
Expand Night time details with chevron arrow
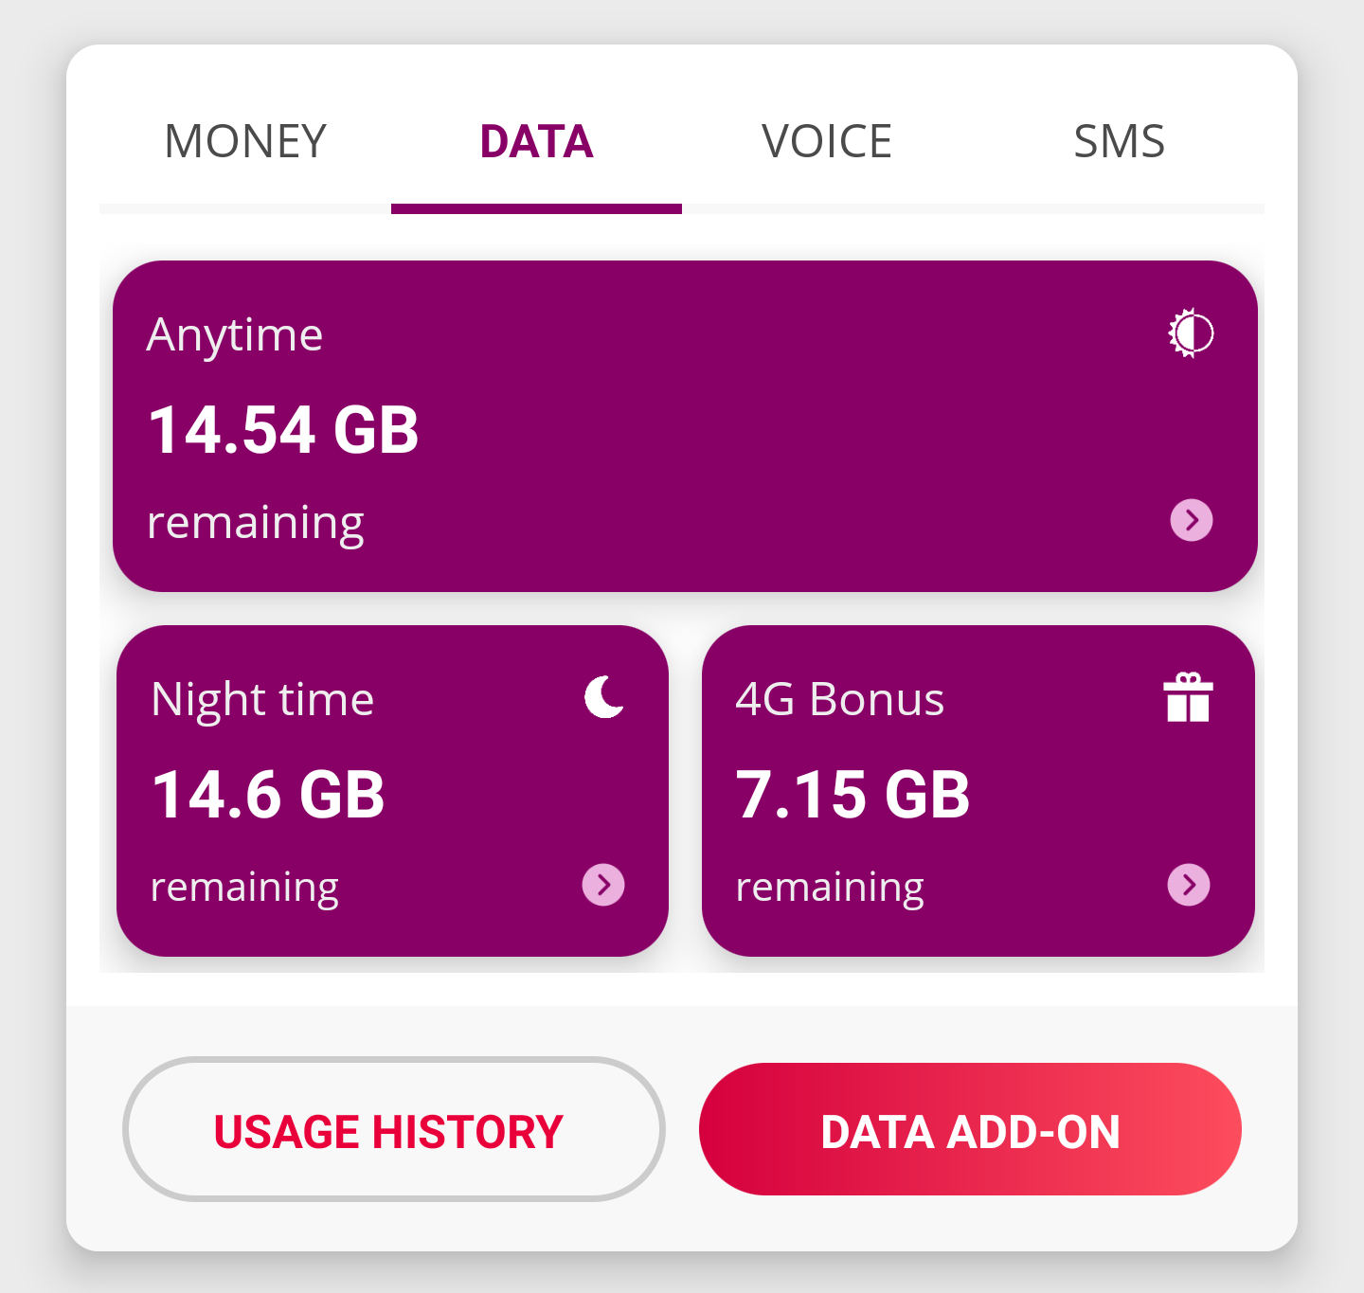point(603,885)
